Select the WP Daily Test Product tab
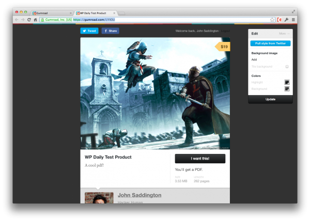The image size is (310, 221). pos(96,13)
